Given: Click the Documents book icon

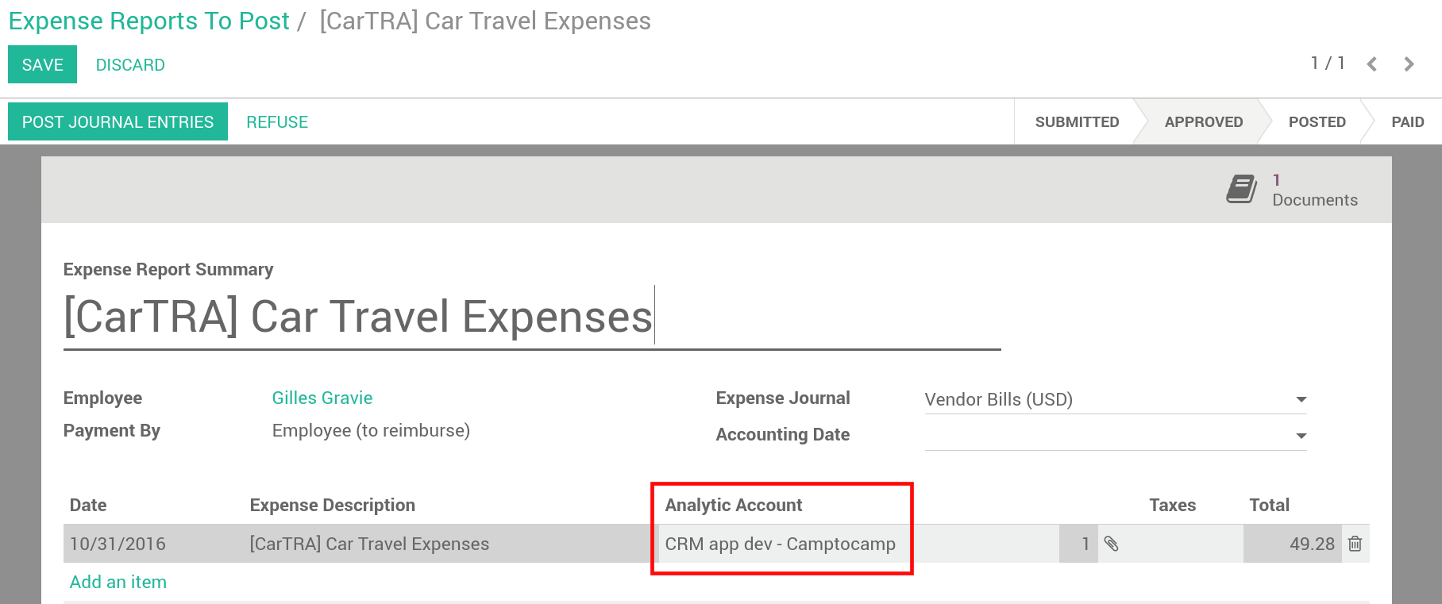Looking at the screenshot, I should coord(1241,190).
